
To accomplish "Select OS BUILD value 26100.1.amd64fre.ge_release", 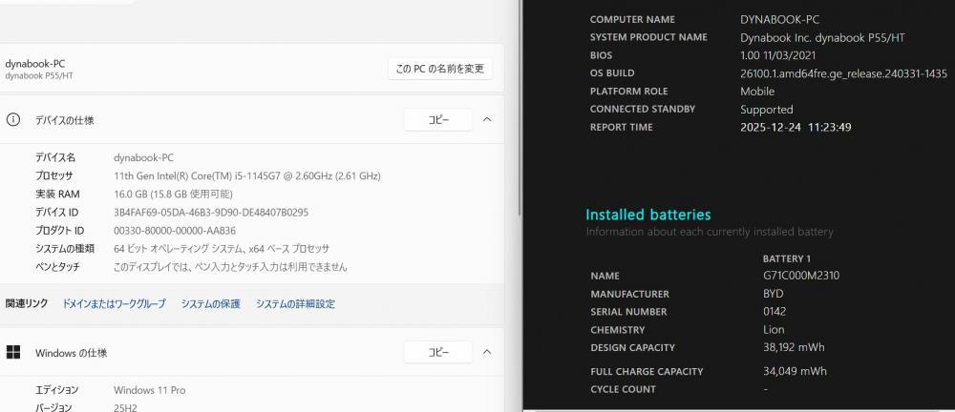I will click(843, 73).
